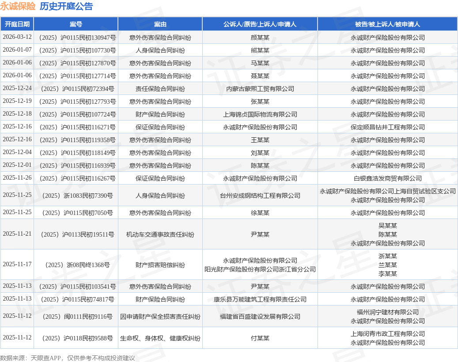The width and height of the screenshot is (458, 362).
Task: Click defendant 永诚财产保险股份有限公司上海自贸试验区支公司
Action: [x=388, y=192]
